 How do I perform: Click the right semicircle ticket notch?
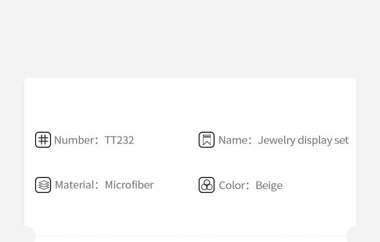click(351, 234)
